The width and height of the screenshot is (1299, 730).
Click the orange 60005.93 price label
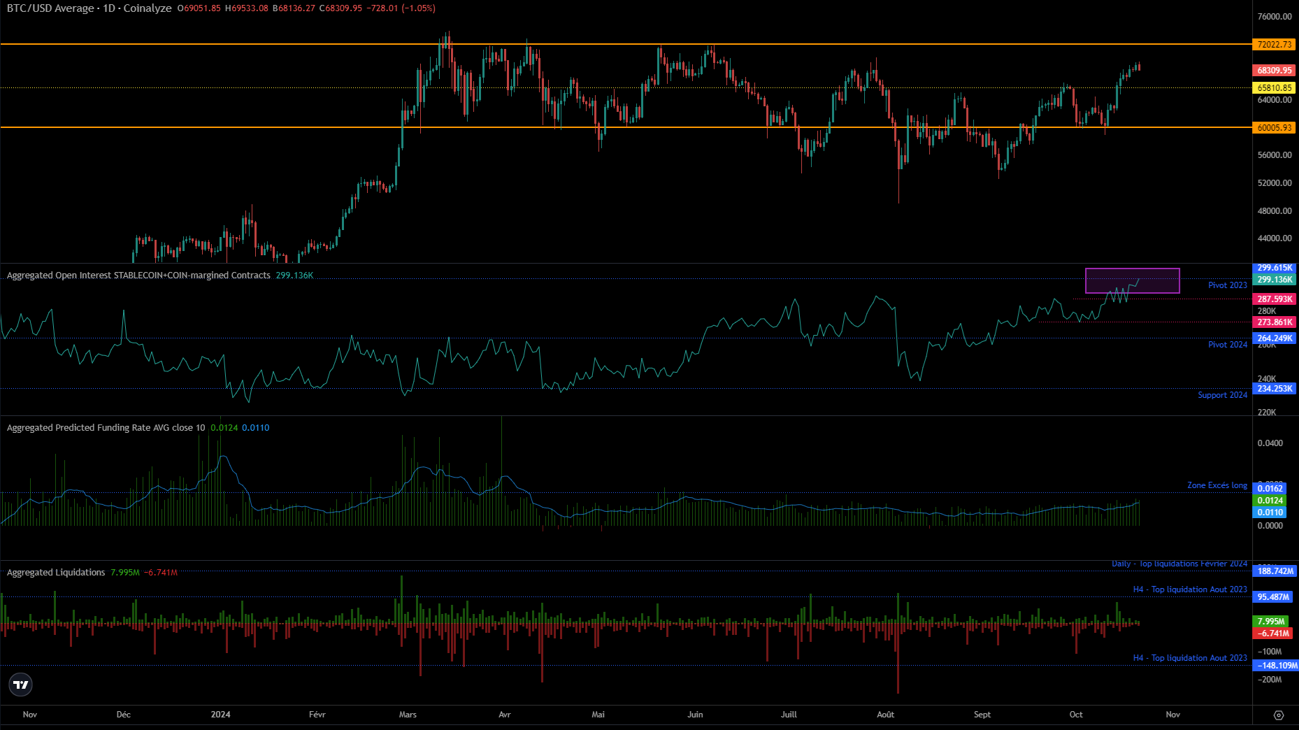tap(1275, 128)
